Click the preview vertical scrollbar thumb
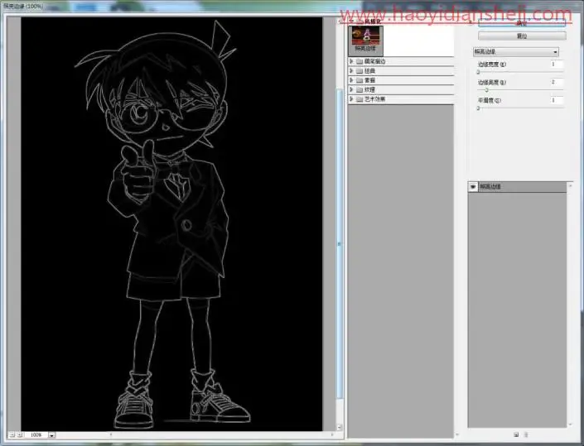Viewport: 584px width, 446px height. [340, 243]
